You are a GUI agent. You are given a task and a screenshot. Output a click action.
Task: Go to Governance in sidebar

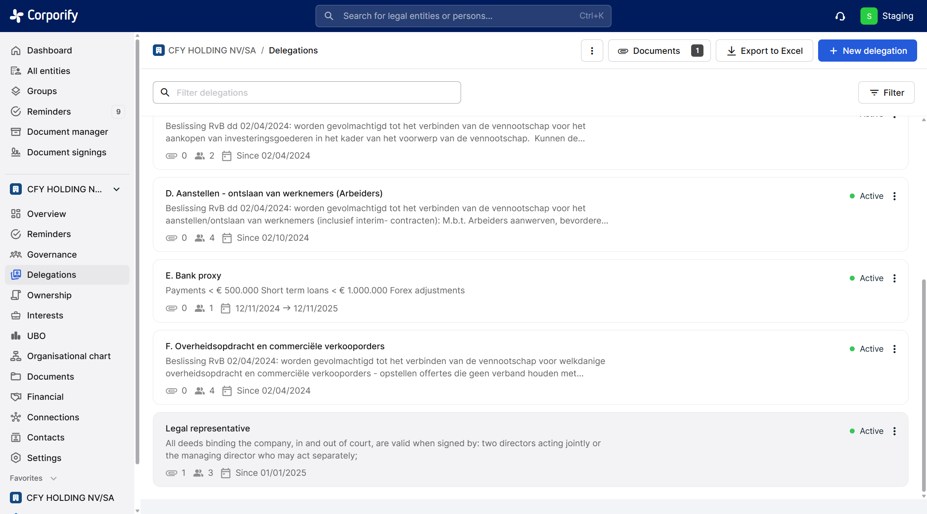pos(52,254)
